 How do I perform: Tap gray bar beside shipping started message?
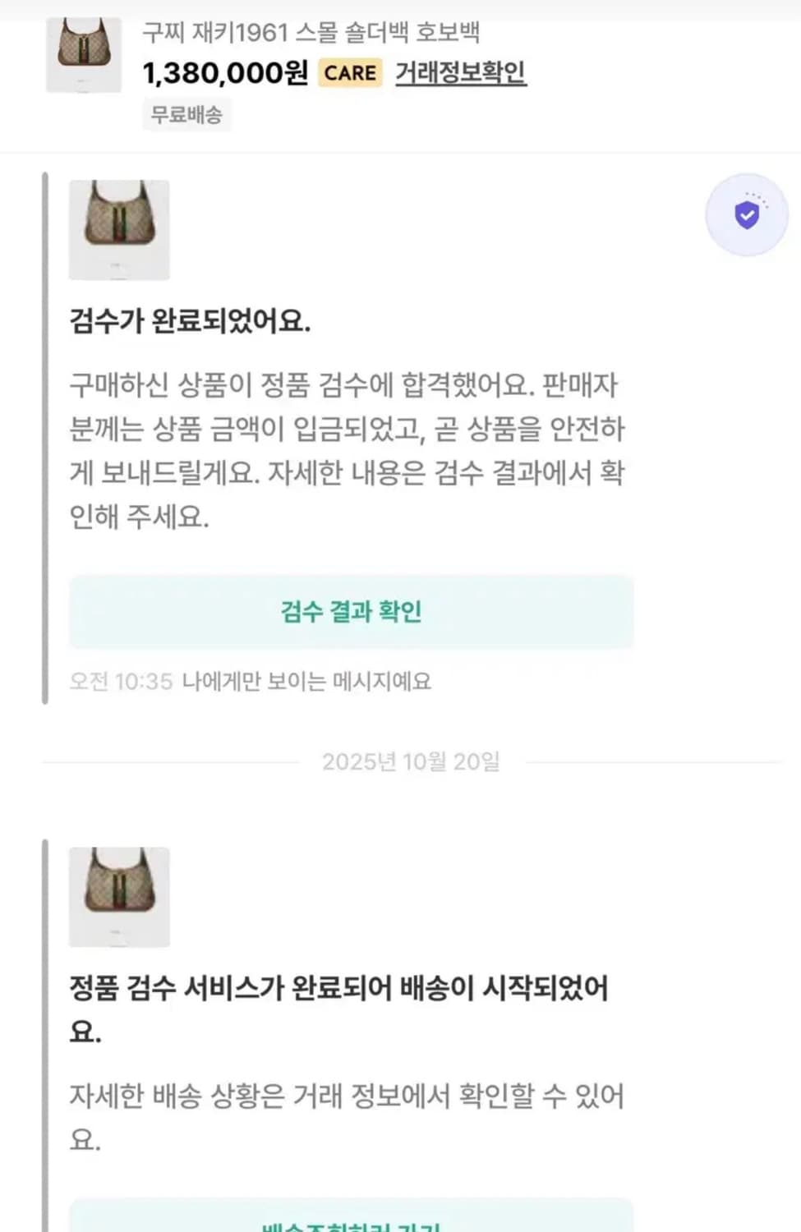(45, 1035)
